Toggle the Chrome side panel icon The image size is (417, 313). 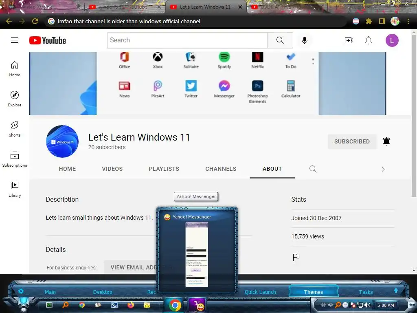[x=382, y=21]
